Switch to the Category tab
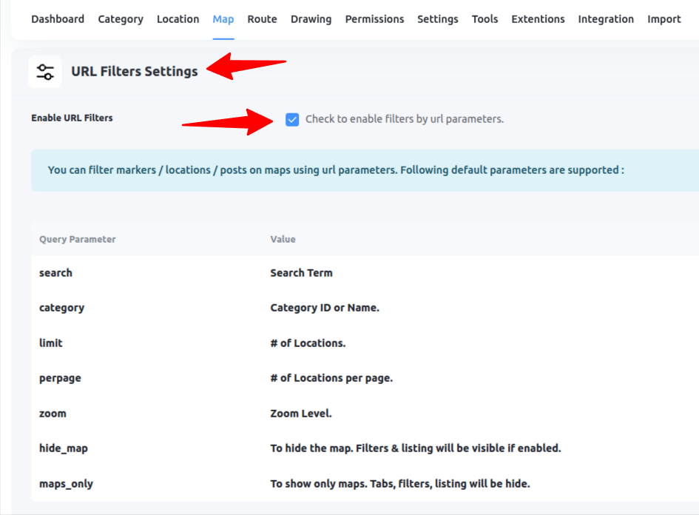 pyautogui.click(x=121, y=19)
